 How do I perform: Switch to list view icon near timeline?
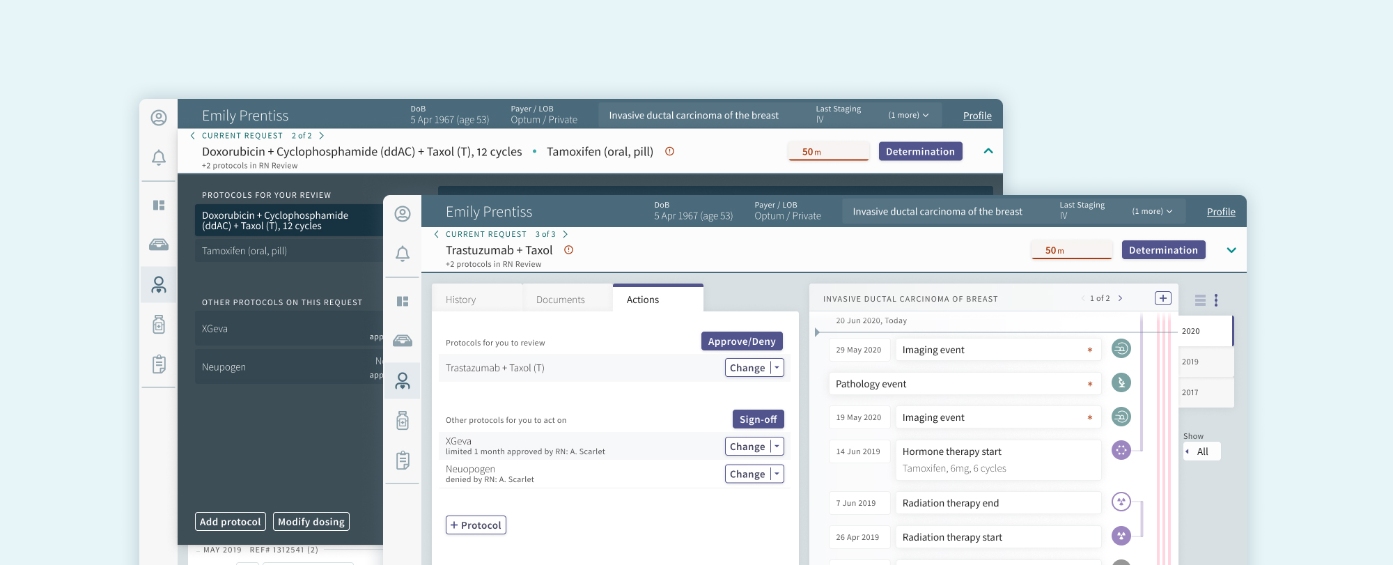coord(1200,300)
